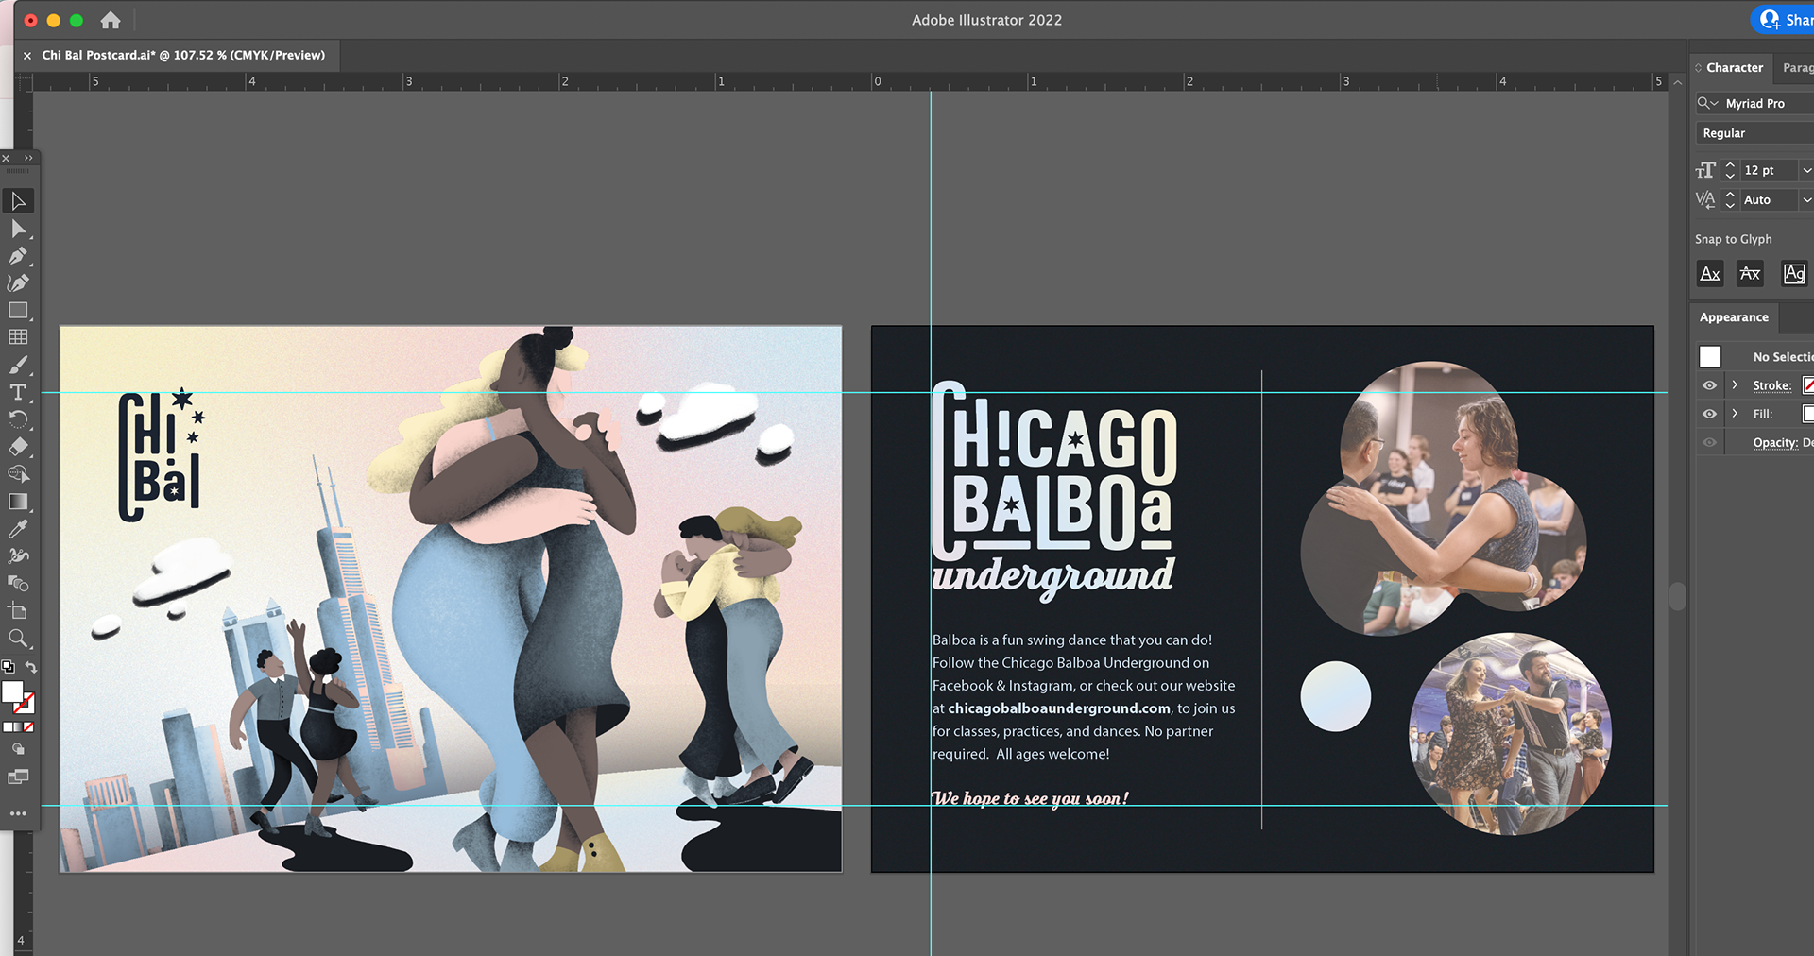
Task: Click the vertical canvas scrollbar thumb
Action: point(1677,597)
